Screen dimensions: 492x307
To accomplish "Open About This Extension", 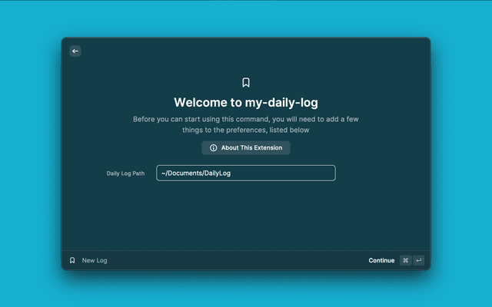I will click(x=246, y=148).
